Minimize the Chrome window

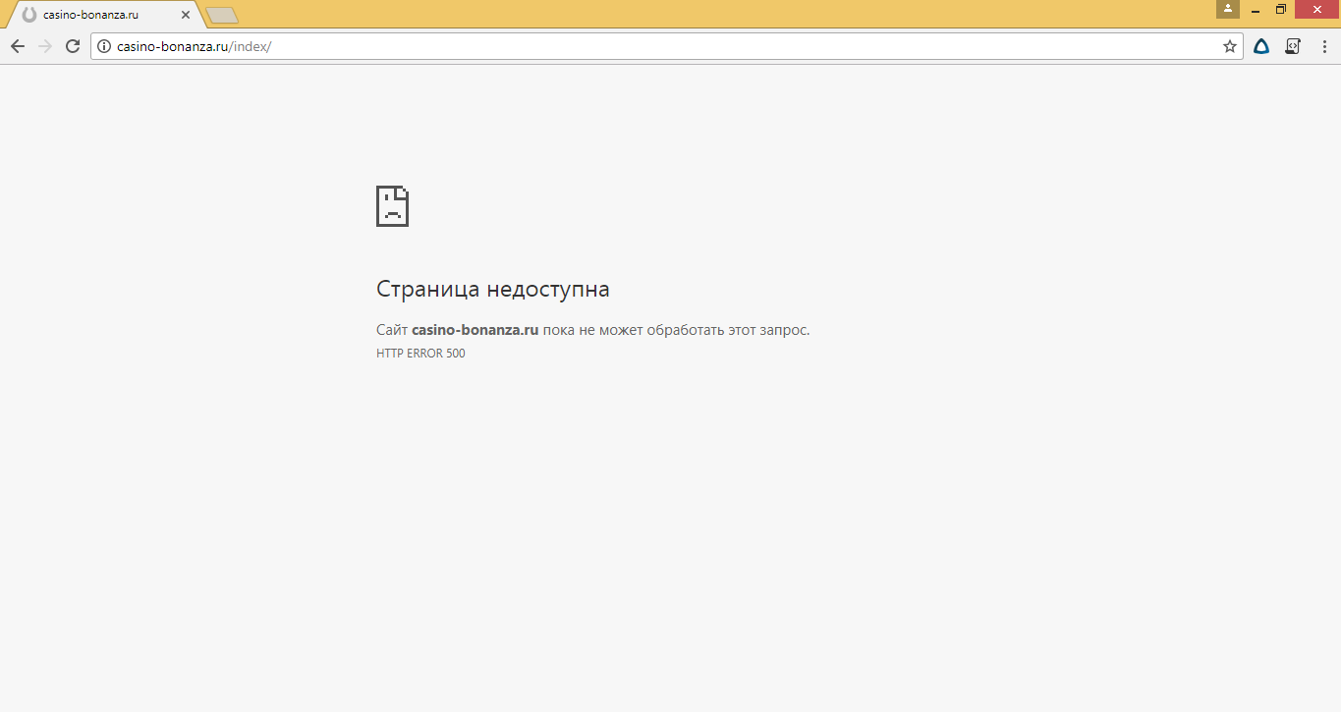(x=1256, y=9)
